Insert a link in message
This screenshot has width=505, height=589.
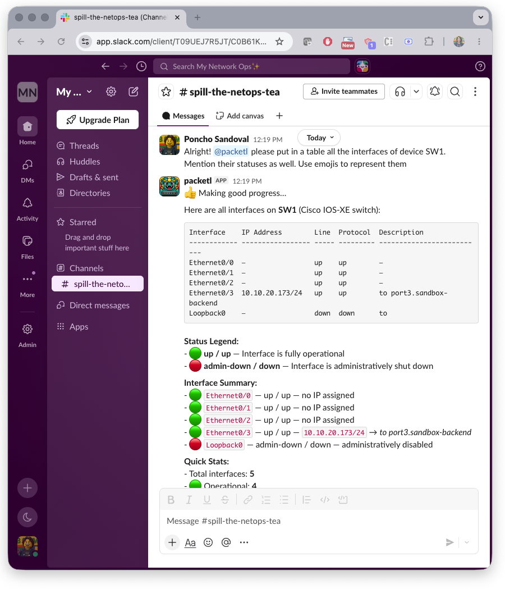[248, 500]
